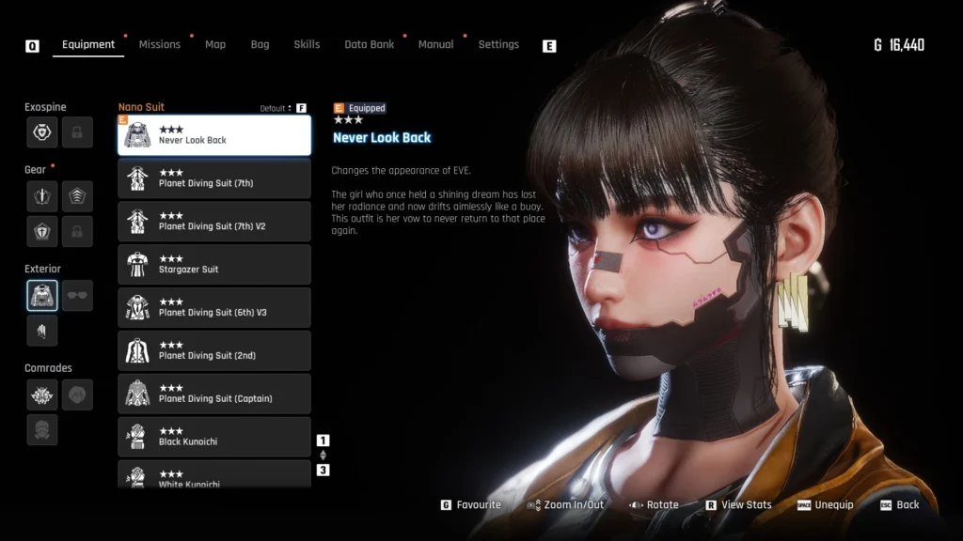Click the page 3 scroll indicator

[324, 470]
